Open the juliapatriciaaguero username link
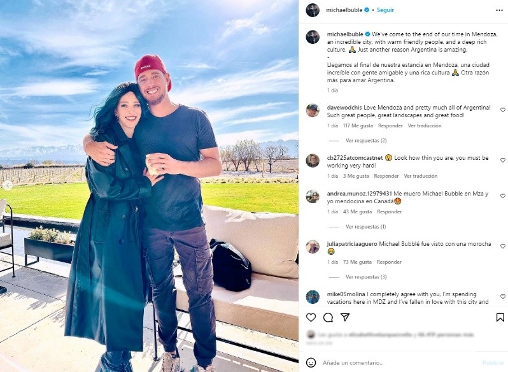Image resolution: width=508 pixels, height=372 pixels. pyautogui.click(x=352, y=244)
